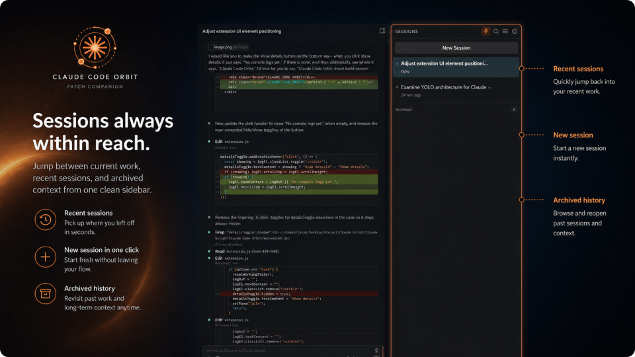Open the 'Examine YOLO architecture for Claude' session
Image resolution: width=635 pixels, height=357 pixels.
pyautogui.click(x=456, y=91)
